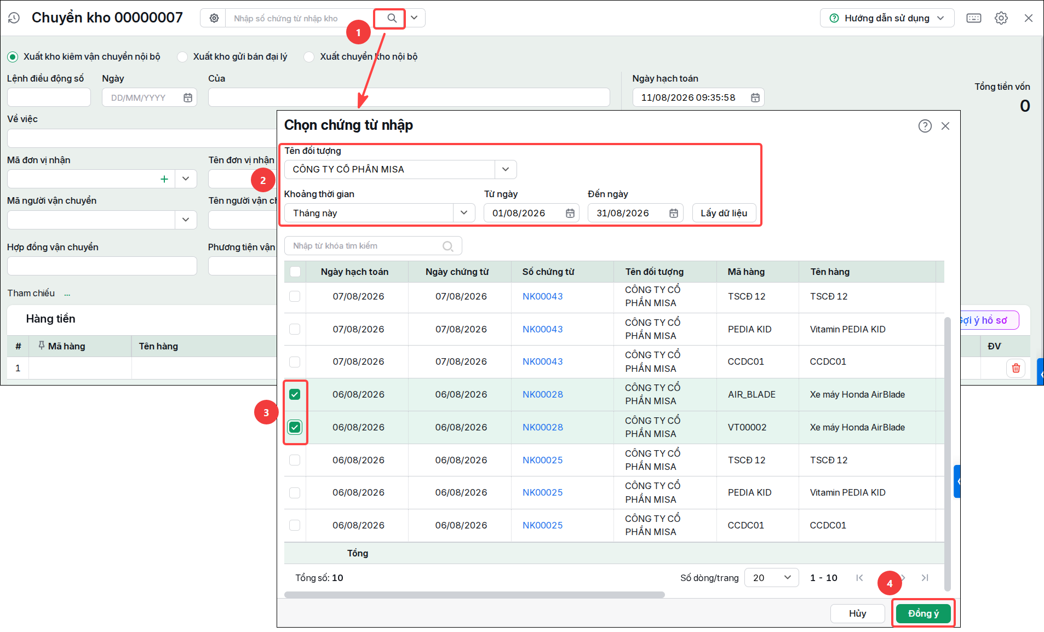Viewport: 1044px width, 632px height.
Task: Click the Đồng ý button
Action: point(923,613)
